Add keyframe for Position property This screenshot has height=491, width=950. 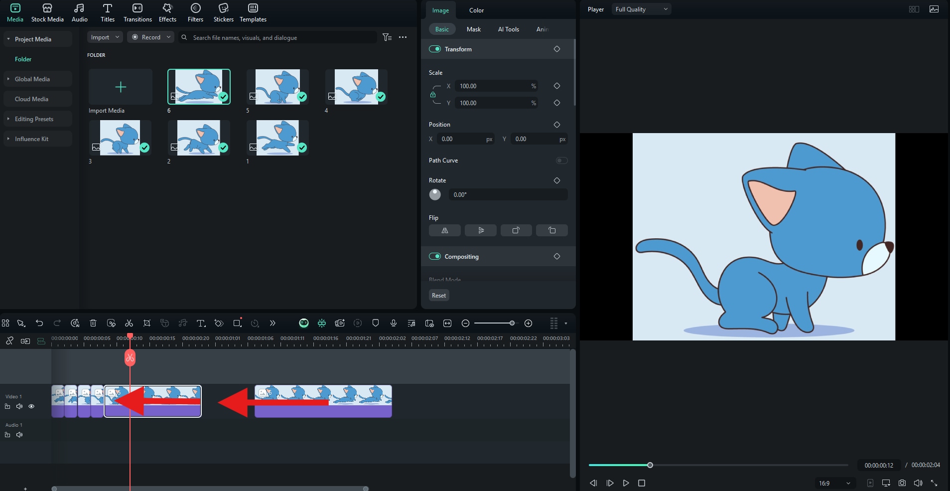[557, 125]
